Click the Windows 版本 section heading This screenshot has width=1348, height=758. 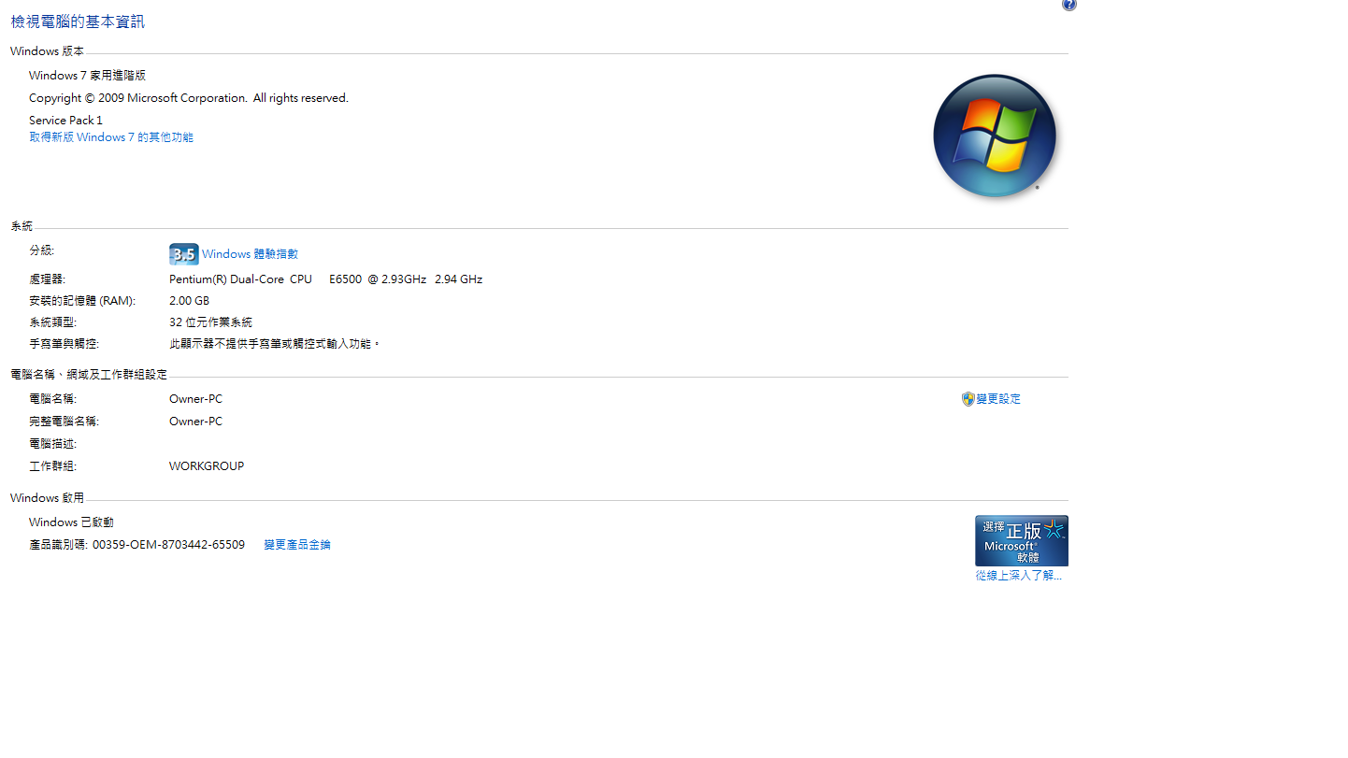47,51
